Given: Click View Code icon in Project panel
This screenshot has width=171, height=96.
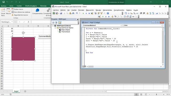Looking at the screenshot, I should tap(53, 23).
